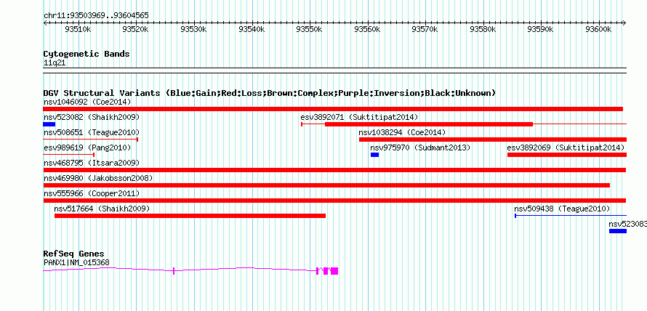Click the 93580k ruler position
Screen dimensions: 647x311
tap(483, 30)
